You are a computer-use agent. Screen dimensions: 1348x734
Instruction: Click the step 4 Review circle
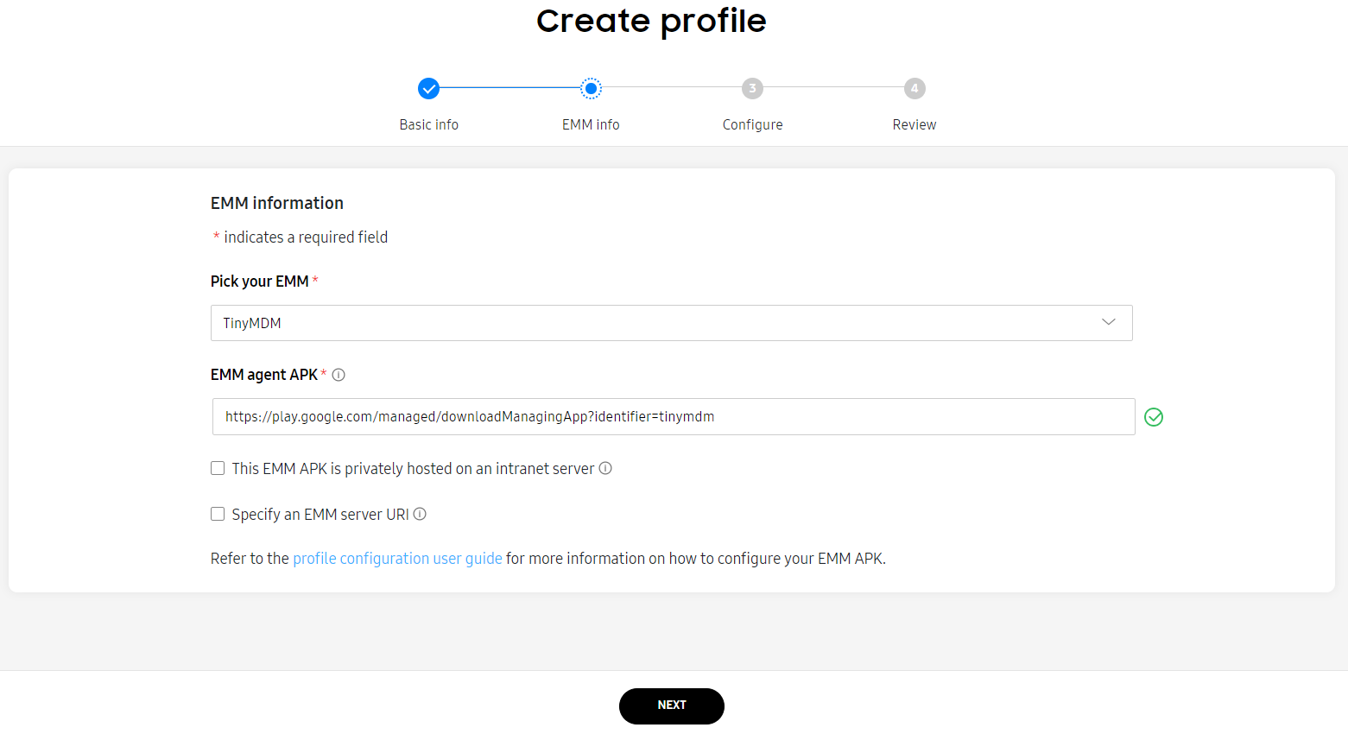pos(914,88)
